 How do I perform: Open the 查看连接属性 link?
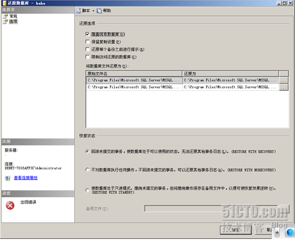26,178
